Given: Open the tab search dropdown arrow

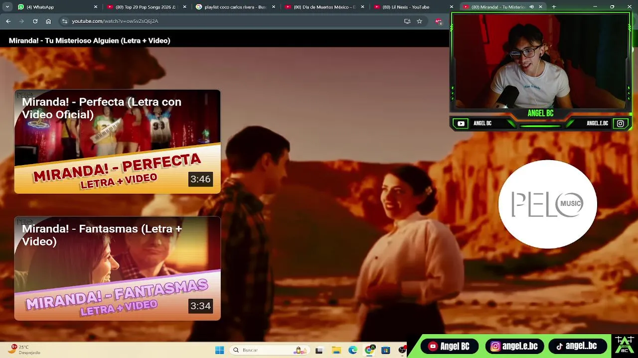Looking at the screenshot, I should 7,7.
